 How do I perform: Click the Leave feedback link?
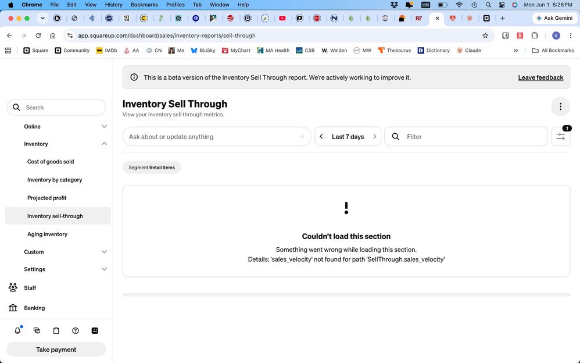(540, 77)
